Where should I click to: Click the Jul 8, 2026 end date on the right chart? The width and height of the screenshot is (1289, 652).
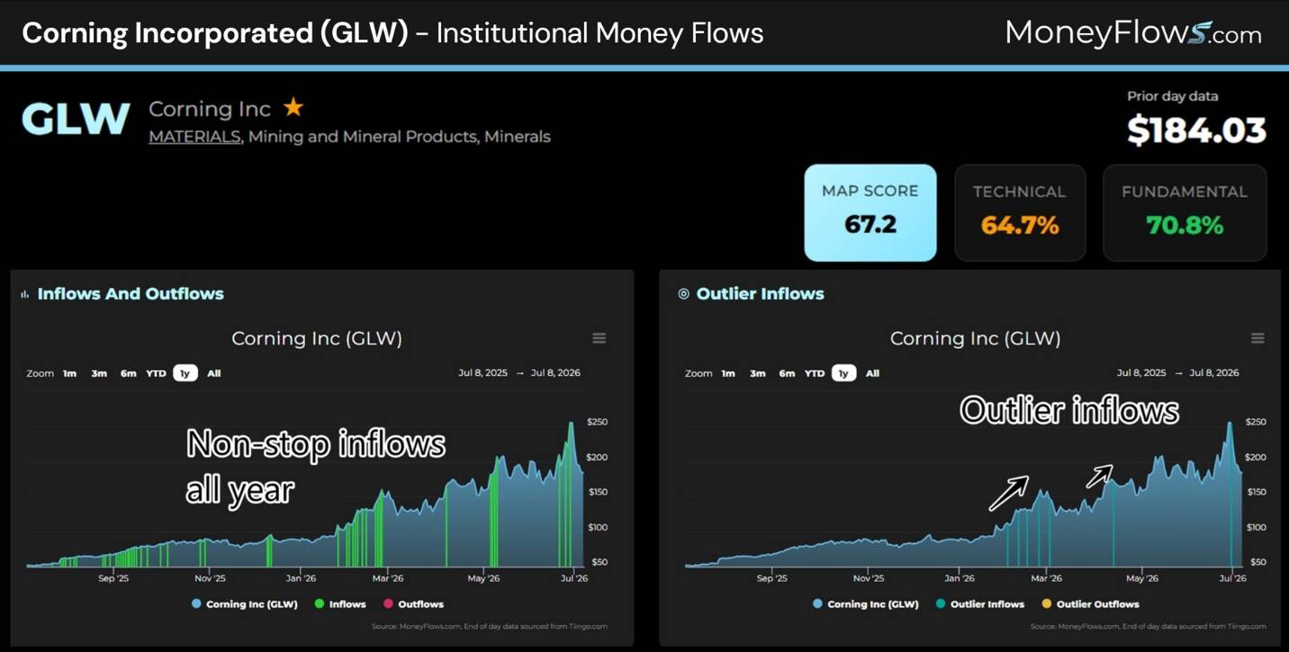click(1214, 373)
